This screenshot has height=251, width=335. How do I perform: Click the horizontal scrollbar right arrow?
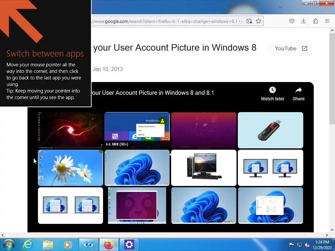coord(327,235)
